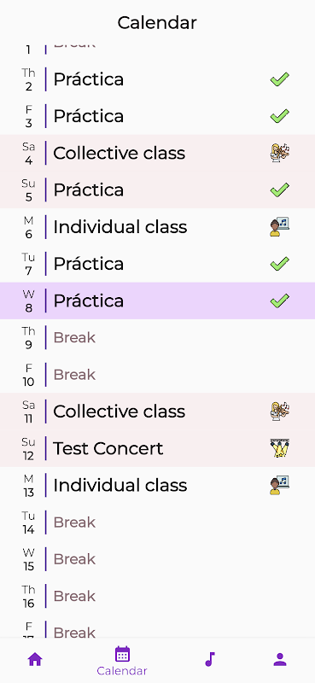Toggle the green checkmark on Friday 3
The height and width of the screenshot is (683, 315).
280,116
